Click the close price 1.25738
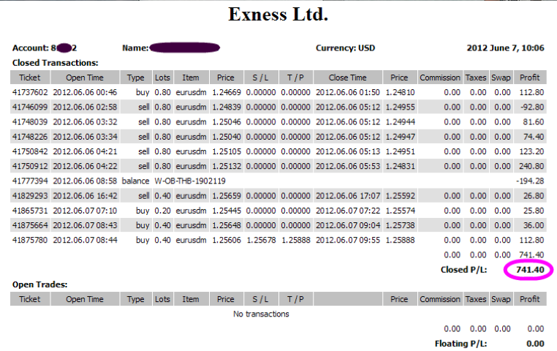557x351 pixels. (x=400, y=225)
